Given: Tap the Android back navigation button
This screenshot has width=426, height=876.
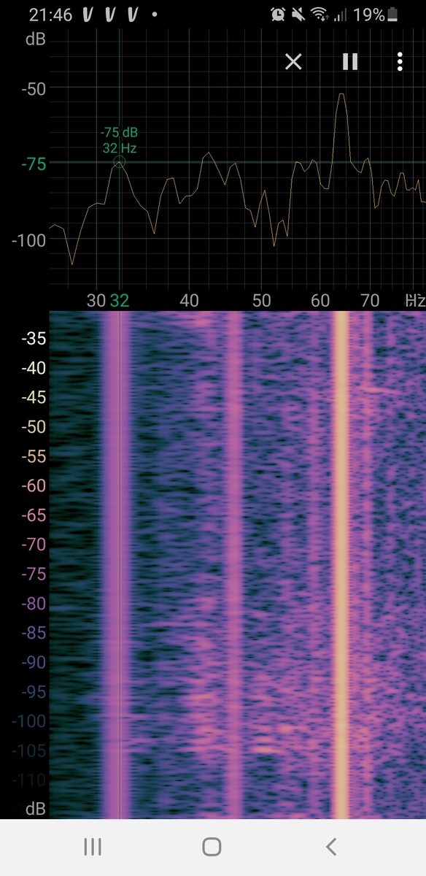Looking at the screenshot, I should pos(331,847).
